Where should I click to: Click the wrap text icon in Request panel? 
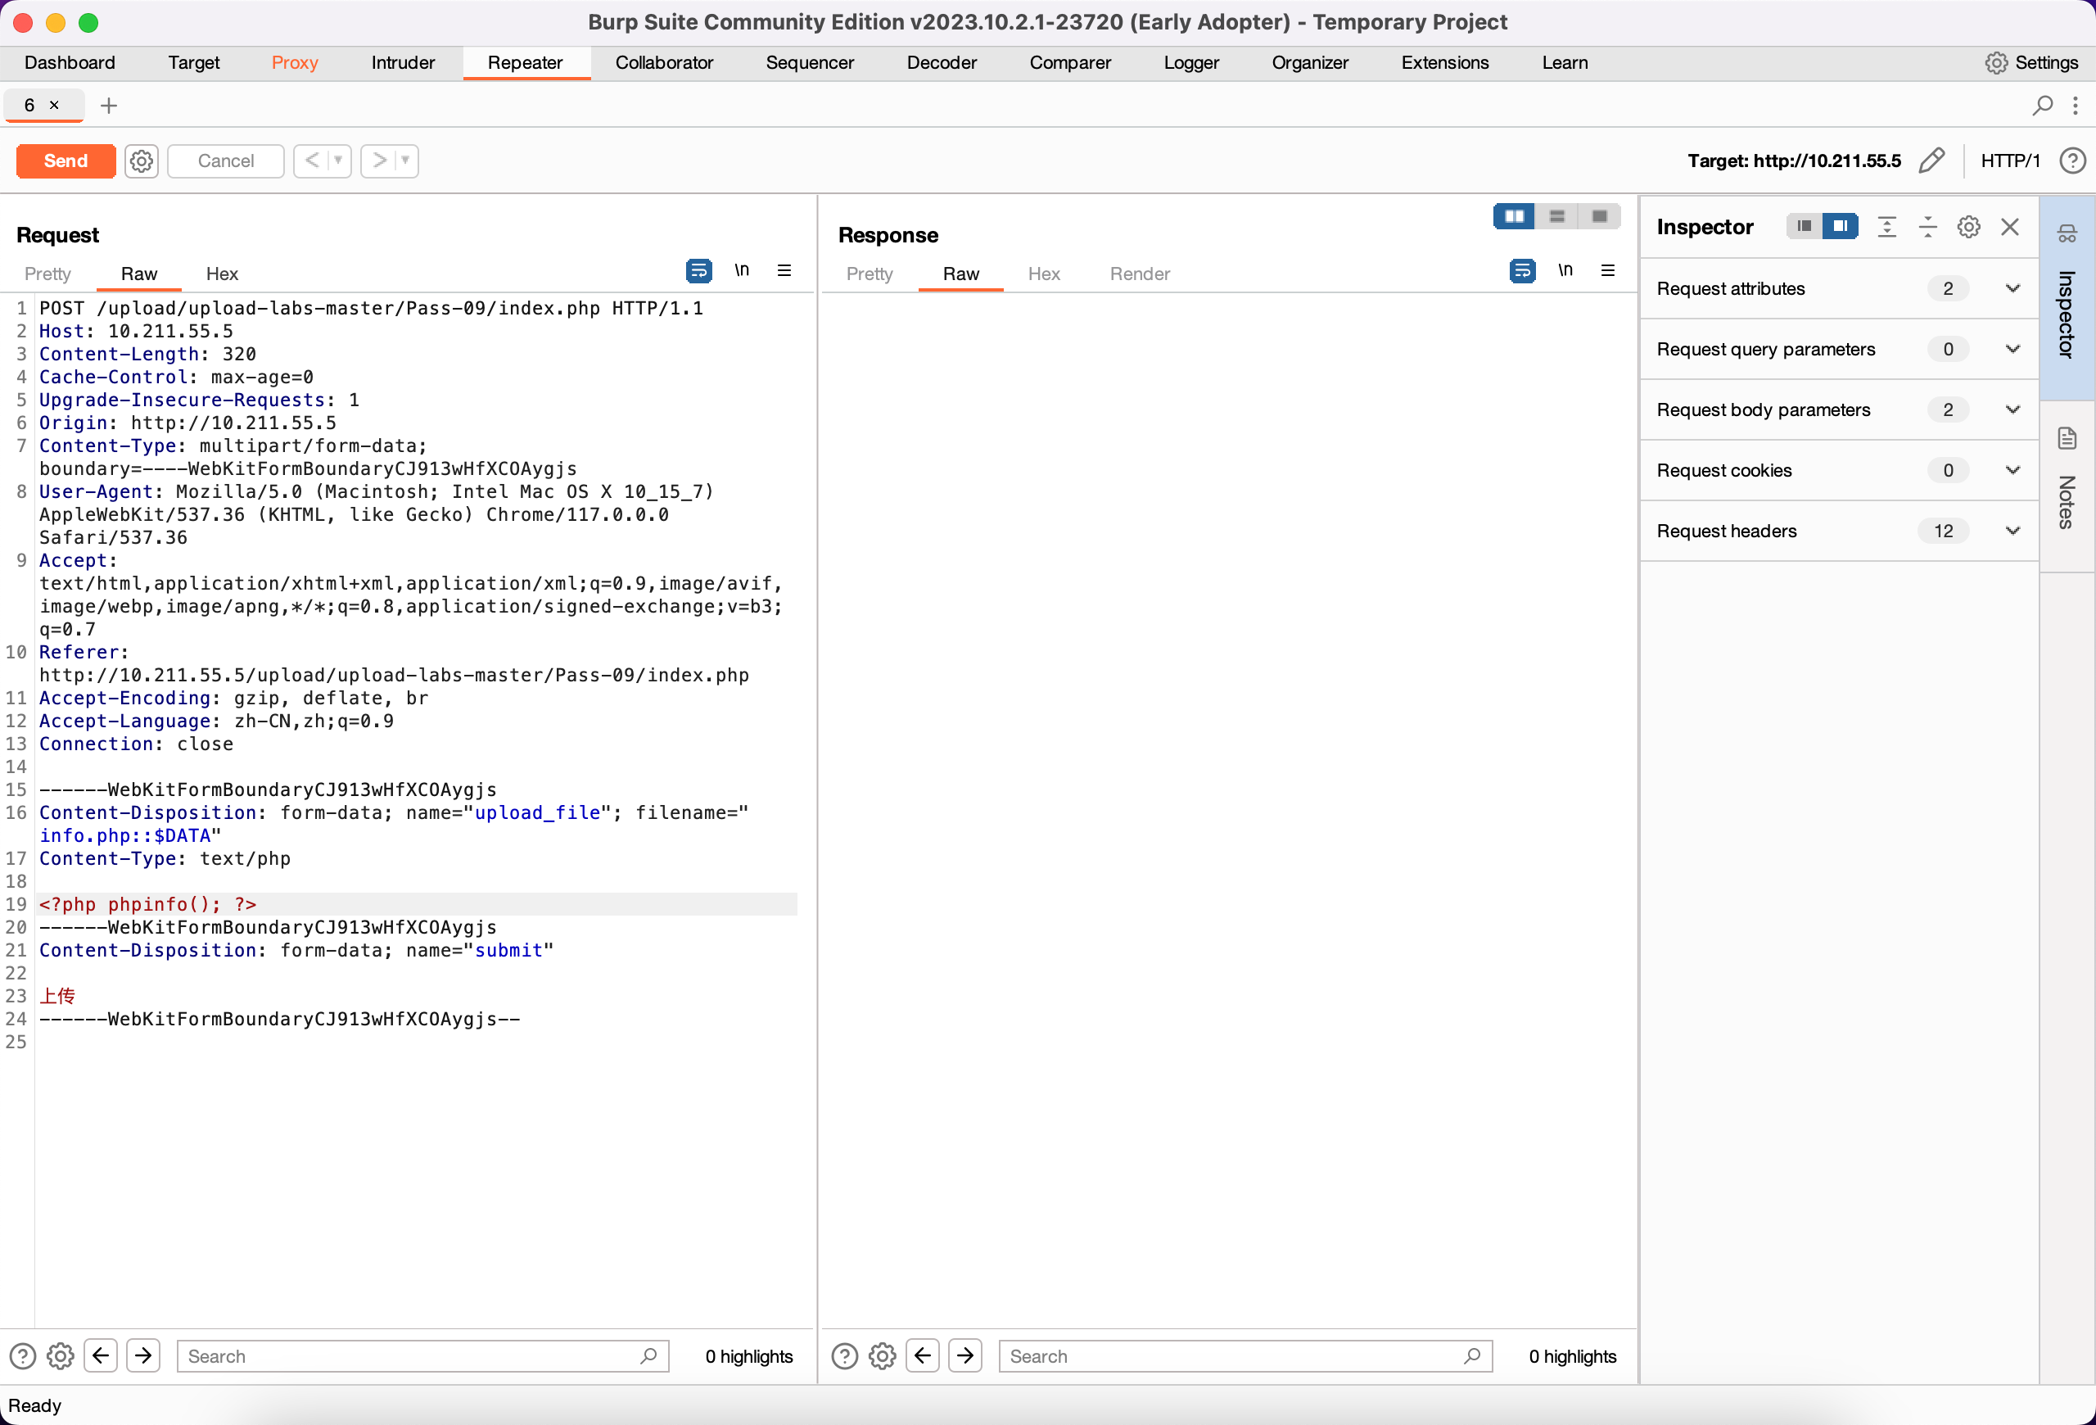coord(698,272)
